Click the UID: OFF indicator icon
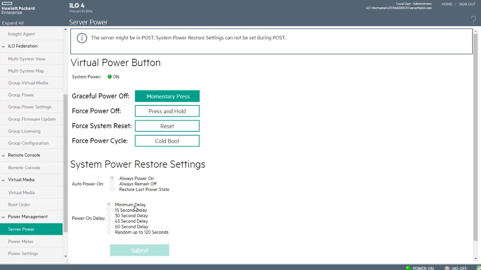Screen dimensions: 481x270 coord(447,268)
